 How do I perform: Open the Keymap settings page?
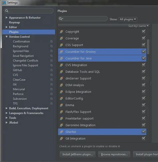pos(14,22)
